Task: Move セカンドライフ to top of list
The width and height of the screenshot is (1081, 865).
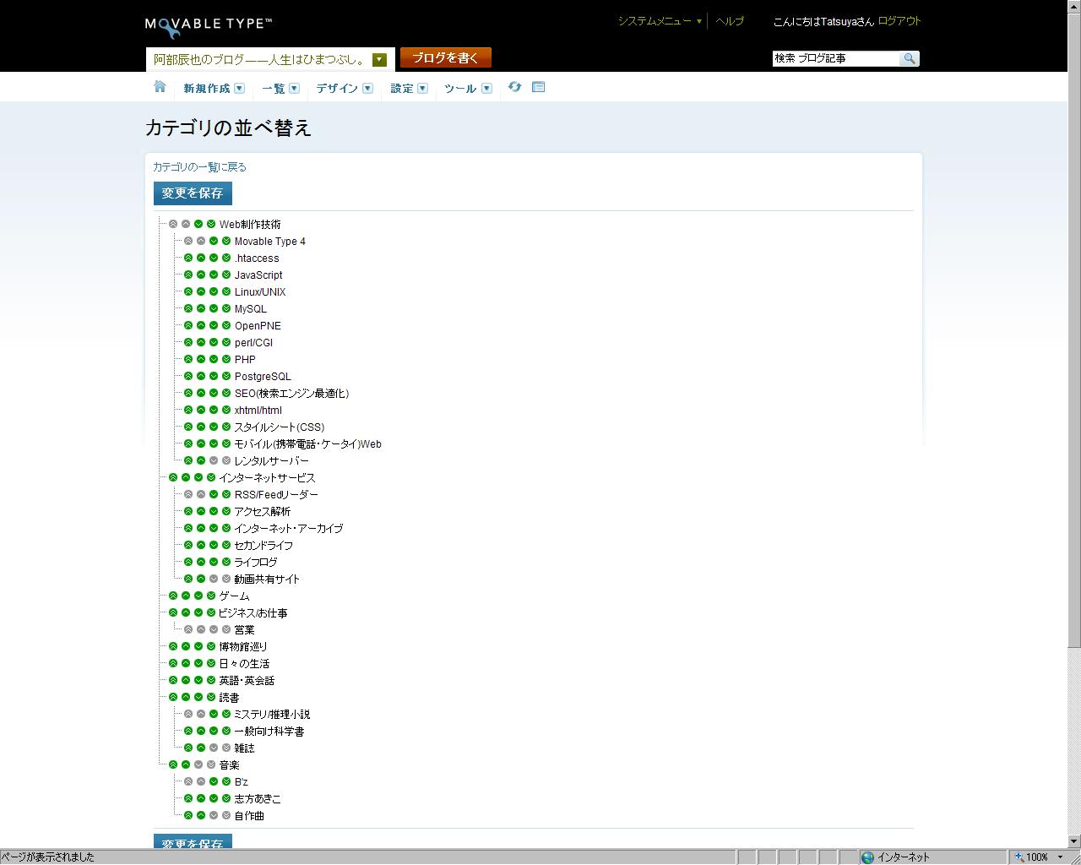Action: click(188, 545)
